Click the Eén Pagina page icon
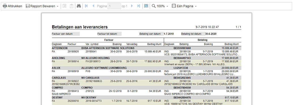 pyautogui.click(x=174, y=6)
